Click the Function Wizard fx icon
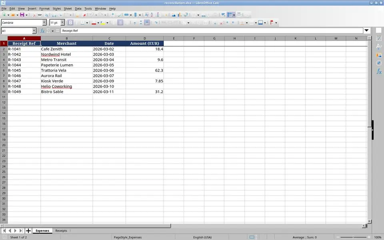The image size is (384, 240). [42, 31]
